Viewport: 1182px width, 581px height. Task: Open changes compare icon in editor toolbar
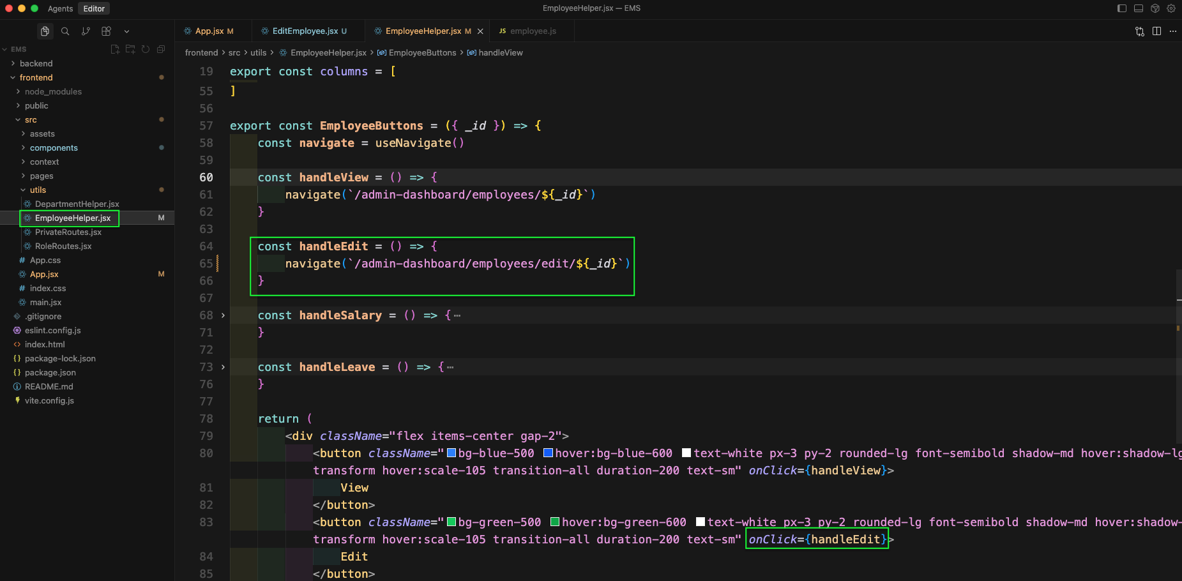(x=1140, y=31)
